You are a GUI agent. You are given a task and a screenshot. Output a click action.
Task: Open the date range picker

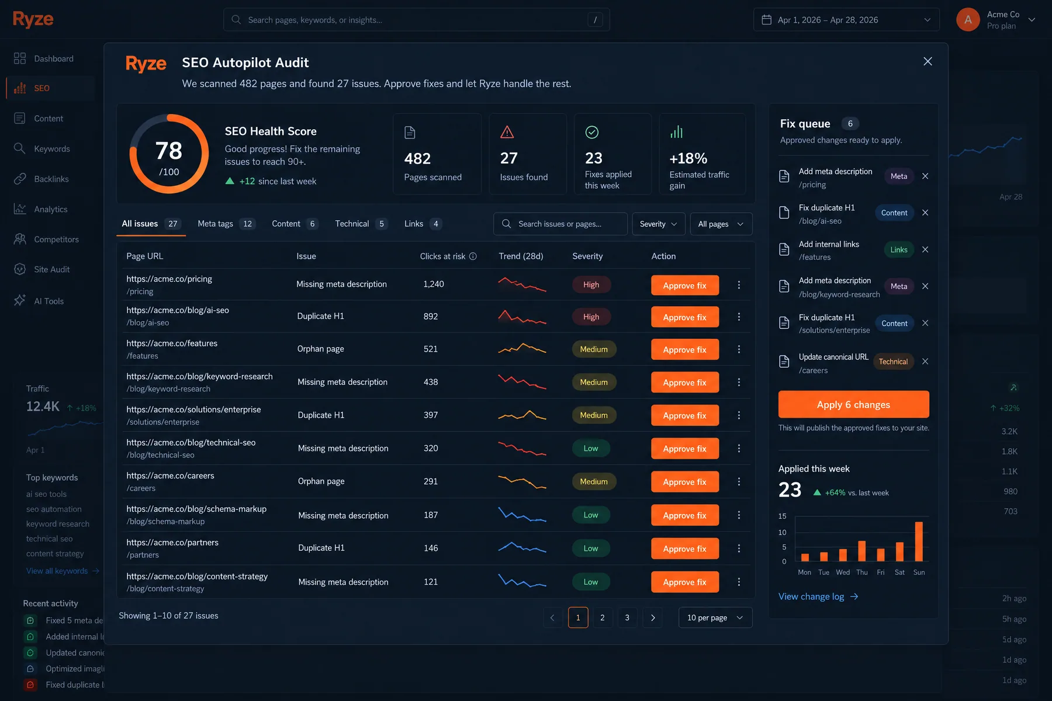(x=846, y=20)
